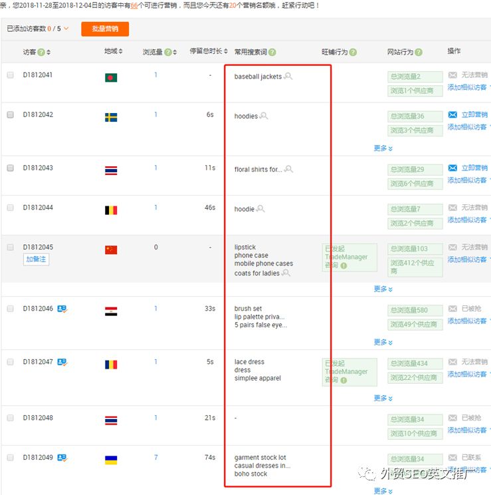Click blue mail icon for D1812043
This screenshot has width=491, height=495.
(x=452, y=168)
